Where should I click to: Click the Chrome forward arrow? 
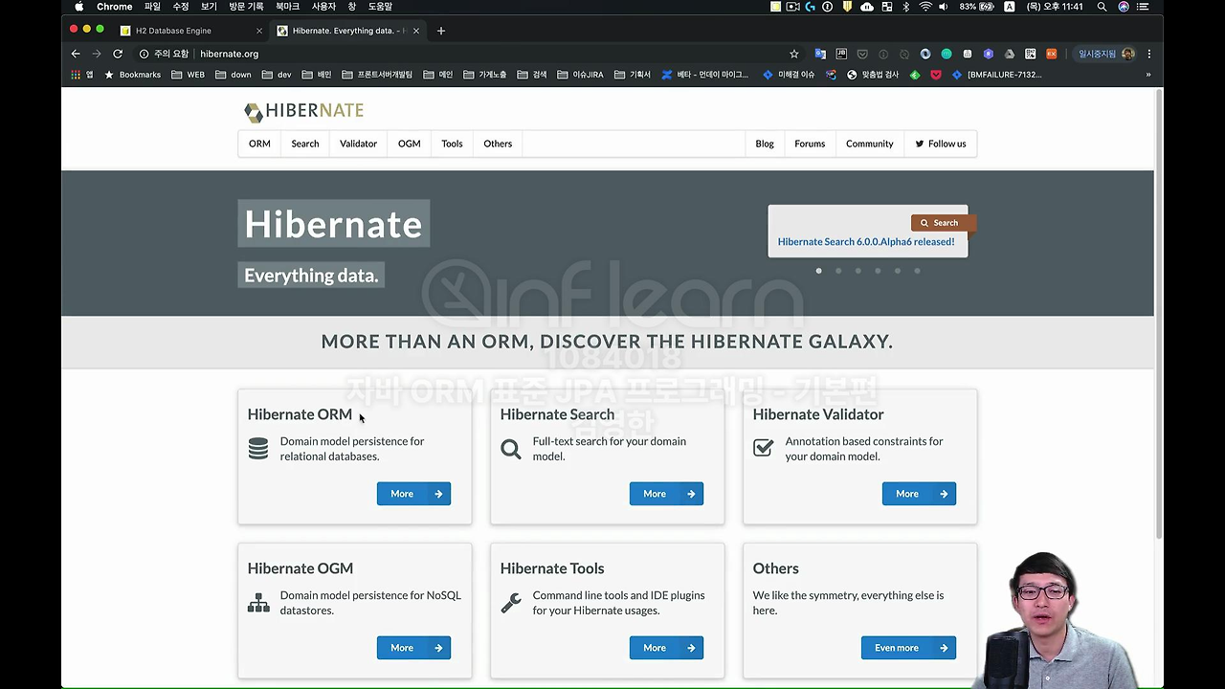click(x=97, y=54)
